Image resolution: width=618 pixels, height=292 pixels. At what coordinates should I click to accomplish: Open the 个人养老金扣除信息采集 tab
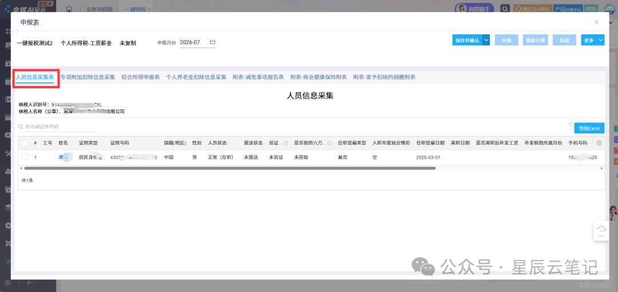[196, 77]
